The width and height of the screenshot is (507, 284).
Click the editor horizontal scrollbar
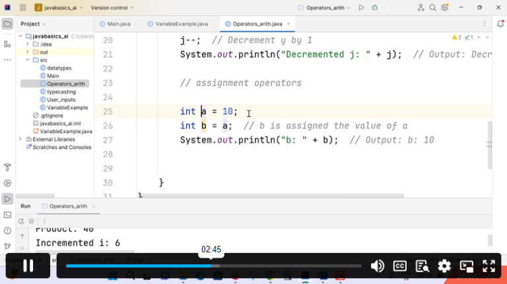[x=271, y=196]
